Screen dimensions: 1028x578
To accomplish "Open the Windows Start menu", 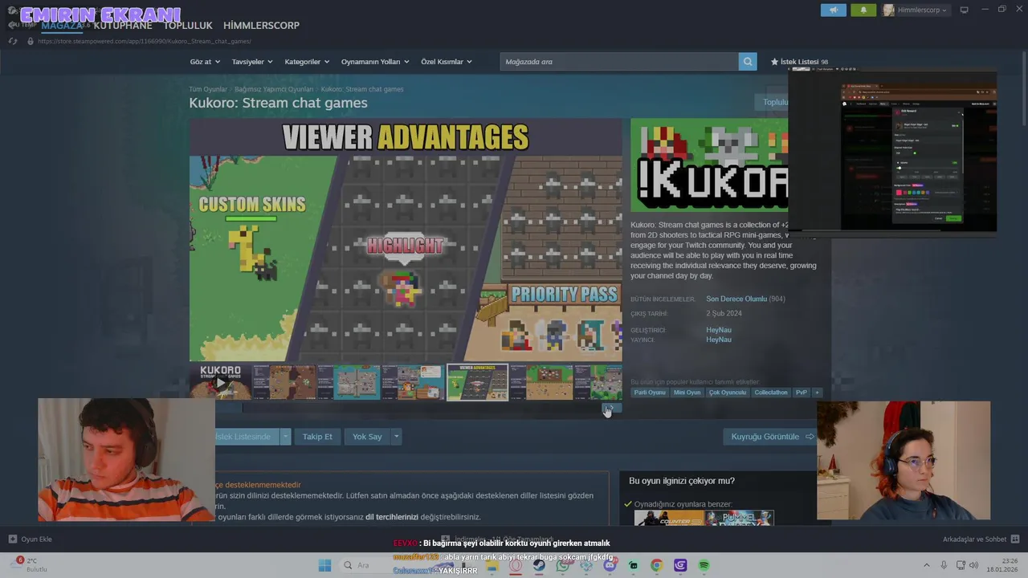I will click(324, 565).
